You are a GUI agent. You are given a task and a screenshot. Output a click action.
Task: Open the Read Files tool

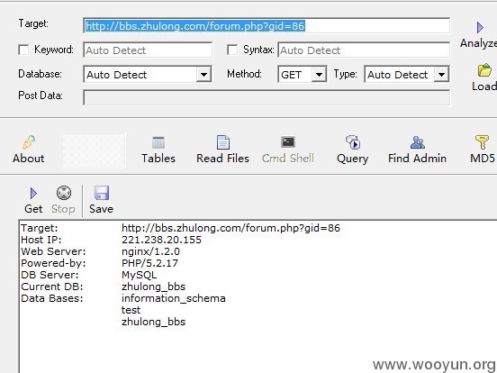[x=222, y=150]
